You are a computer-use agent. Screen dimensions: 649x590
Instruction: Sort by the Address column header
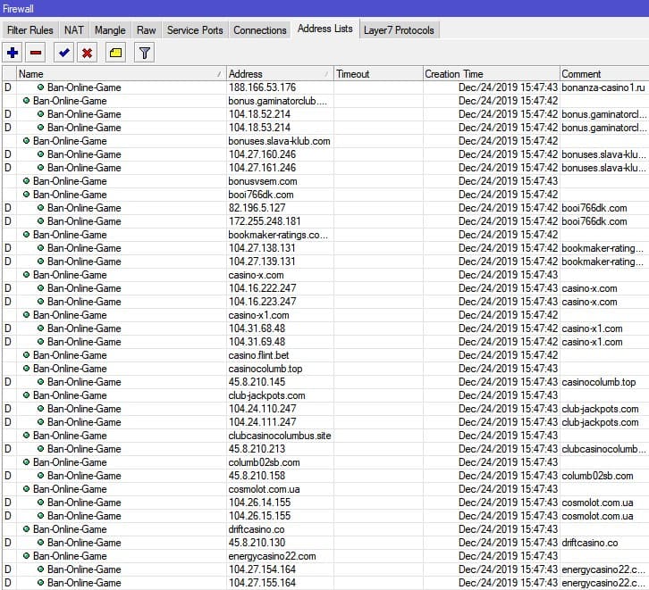(x=280, y=74)
